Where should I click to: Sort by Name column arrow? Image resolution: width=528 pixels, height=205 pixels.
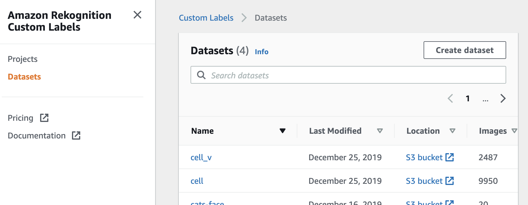point(282,131)
